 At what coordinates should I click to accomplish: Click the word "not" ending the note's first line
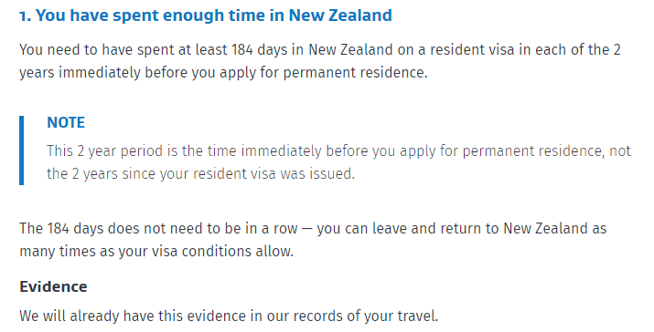(x=620, y=150)
